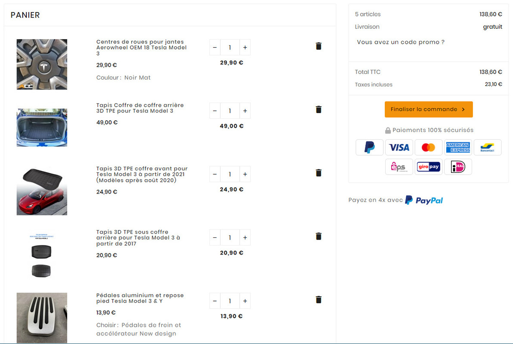Click the giropay payment logo
513x344 pixels.
click(428, 167)
